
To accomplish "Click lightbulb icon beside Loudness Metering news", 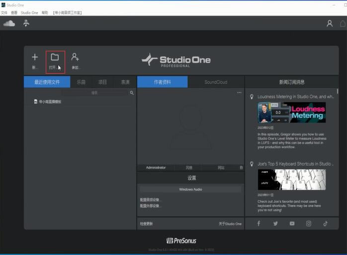I will [252, 97].
